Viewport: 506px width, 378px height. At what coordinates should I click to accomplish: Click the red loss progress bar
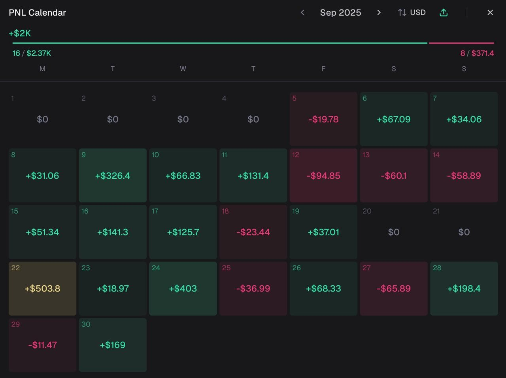(461, 43)
